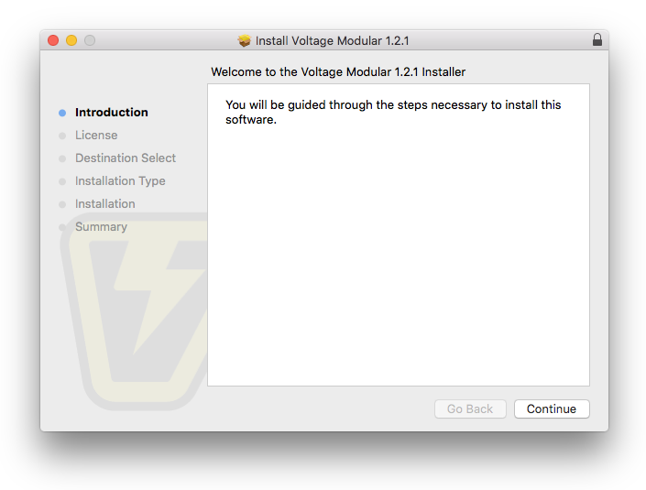Open the Summary step in the sidebar
The image size is (646, 490).
coord(101,227)
